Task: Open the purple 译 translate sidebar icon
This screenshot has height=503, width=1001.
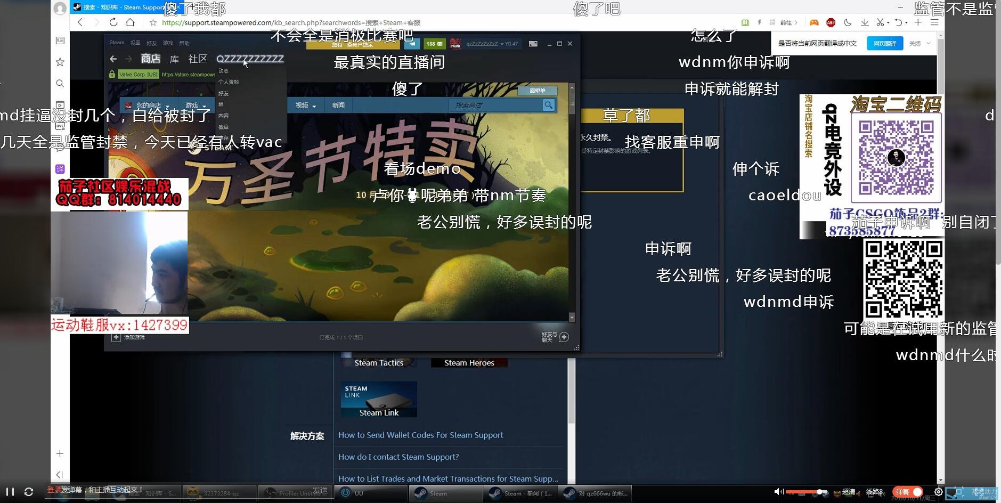Action: (60, 169)
